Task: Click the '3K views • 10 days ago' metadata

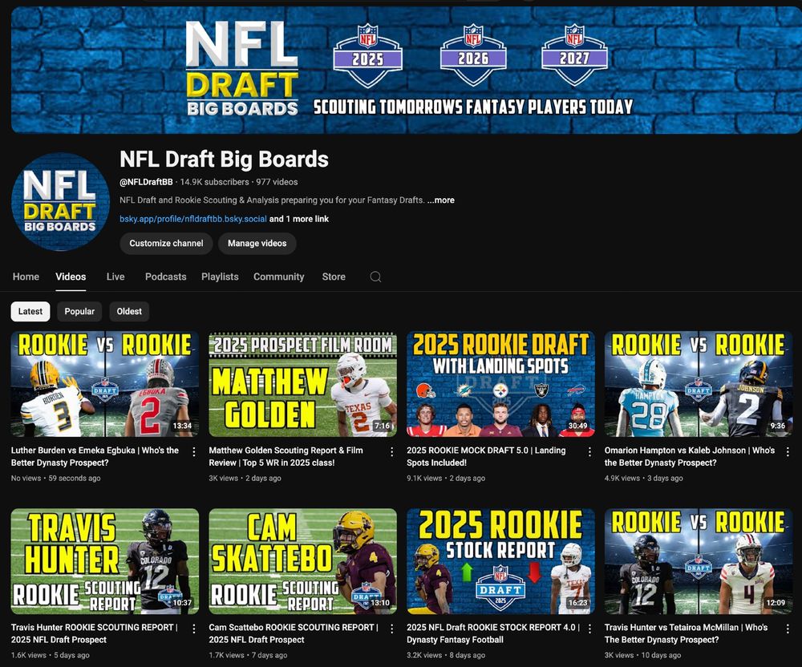Action: pos(642,655)
